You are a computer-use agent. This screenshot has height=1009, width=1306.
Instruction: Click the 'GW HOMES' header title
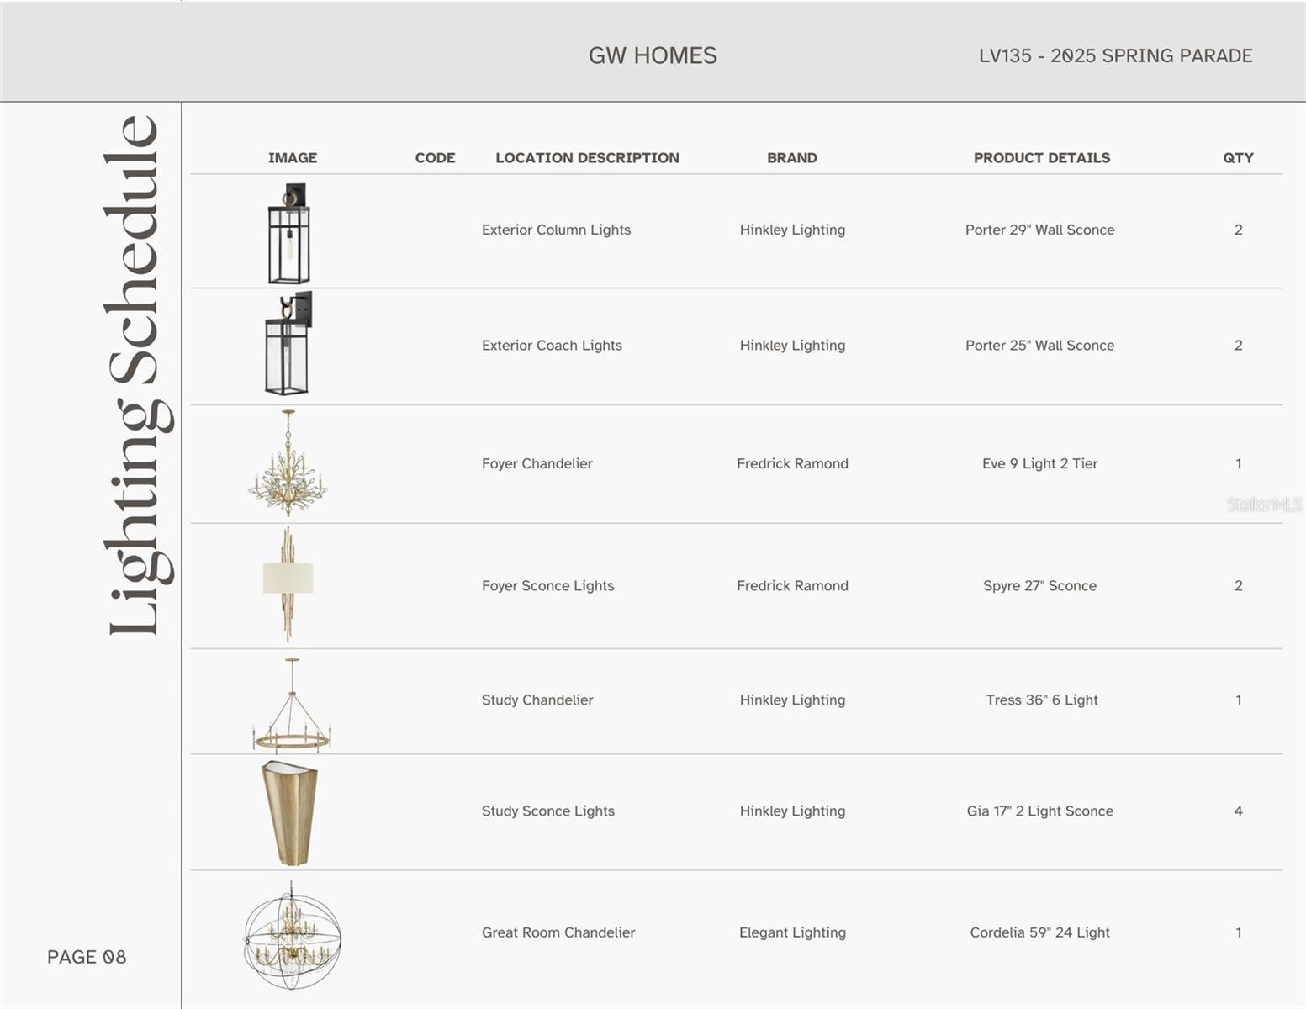click(653, 55)
